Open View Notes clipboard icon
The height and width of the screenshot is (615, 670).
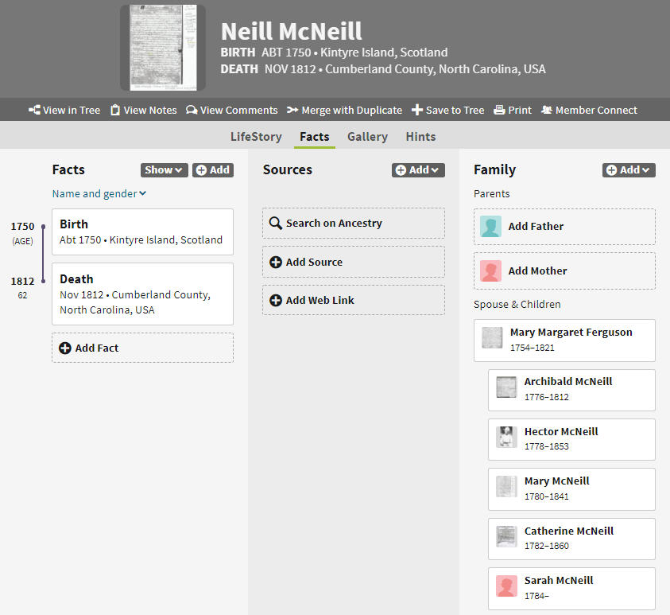pos(115,110)
